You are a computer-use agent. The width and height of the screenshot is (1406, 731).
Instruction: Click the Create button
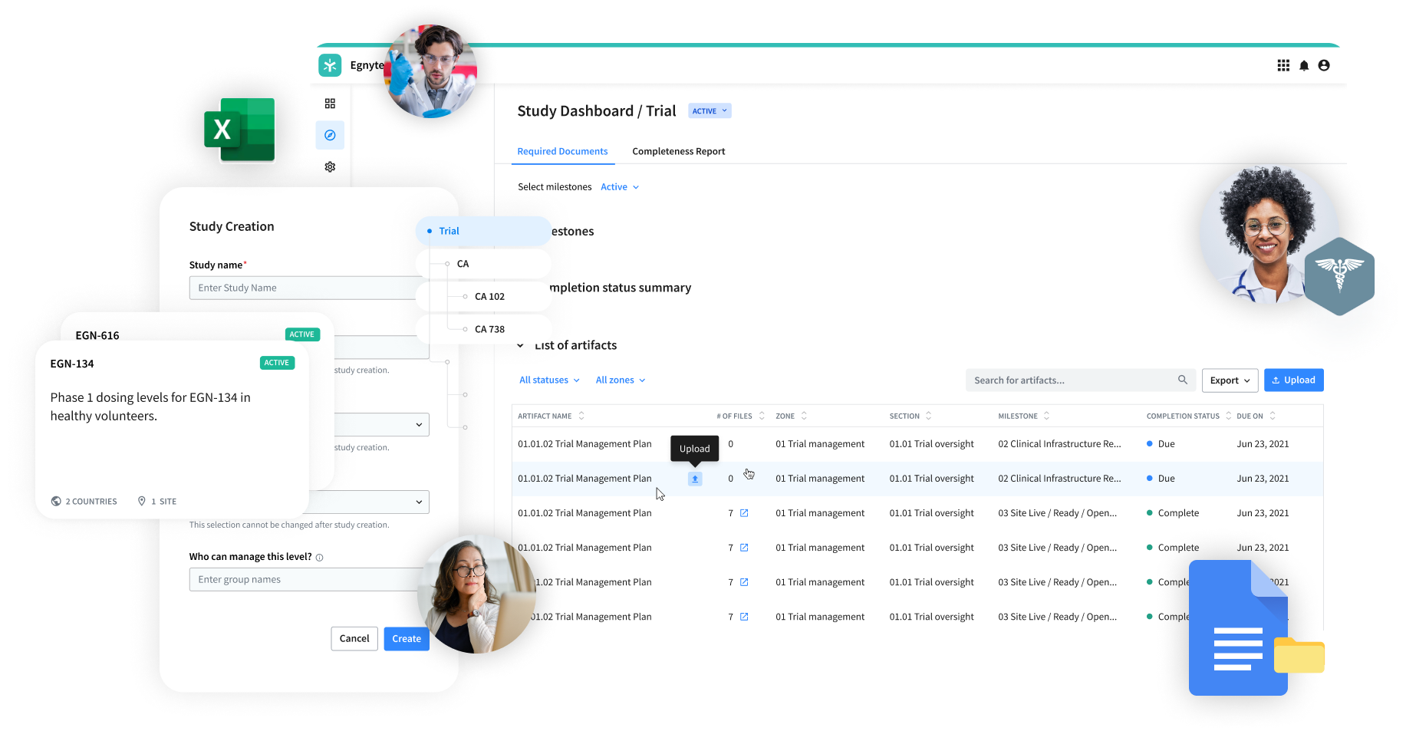coord(407,639)
